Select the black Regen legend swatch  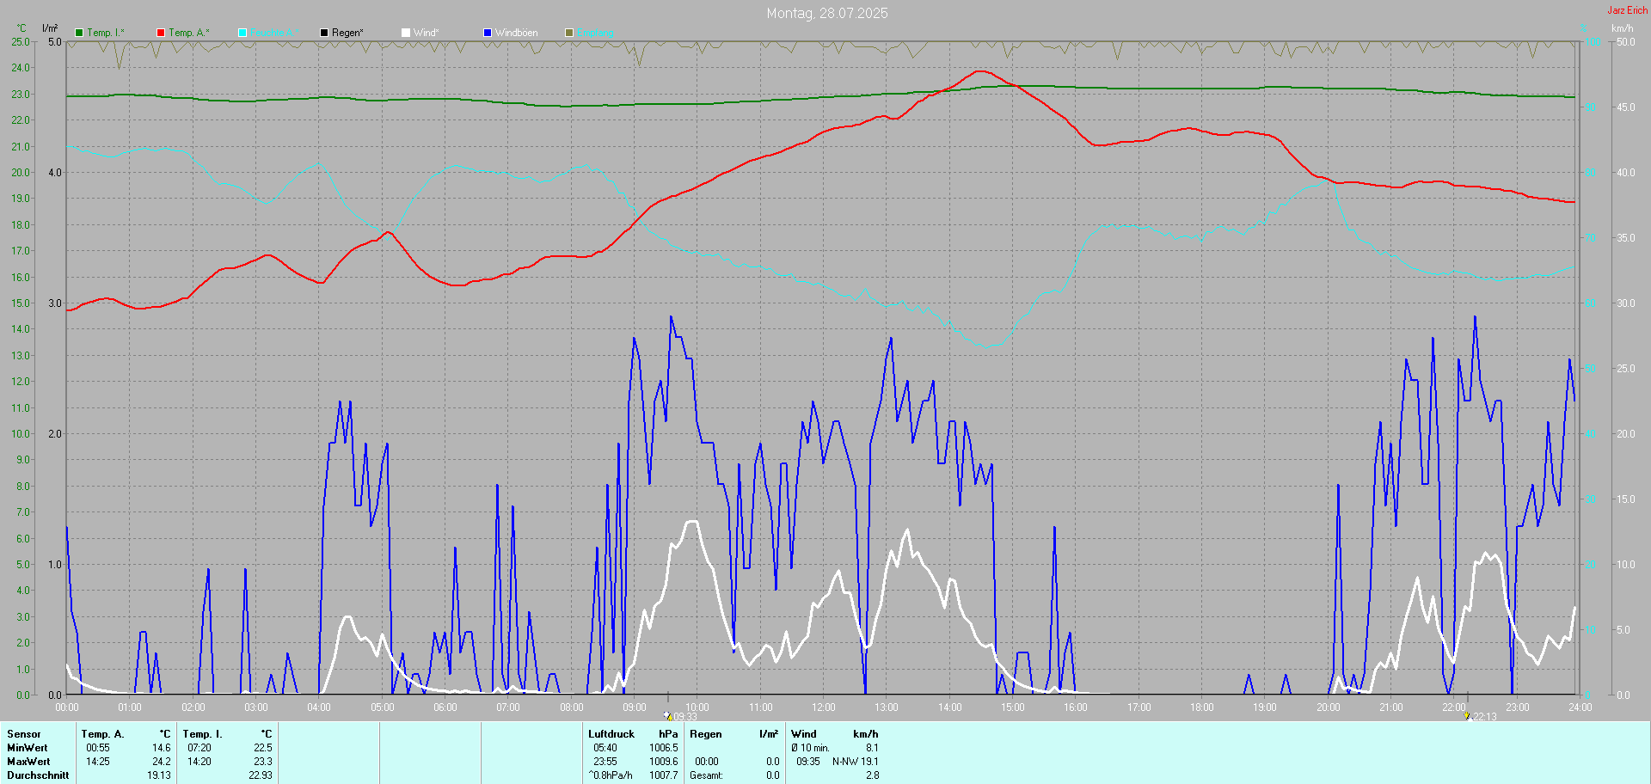pos(324,33)
